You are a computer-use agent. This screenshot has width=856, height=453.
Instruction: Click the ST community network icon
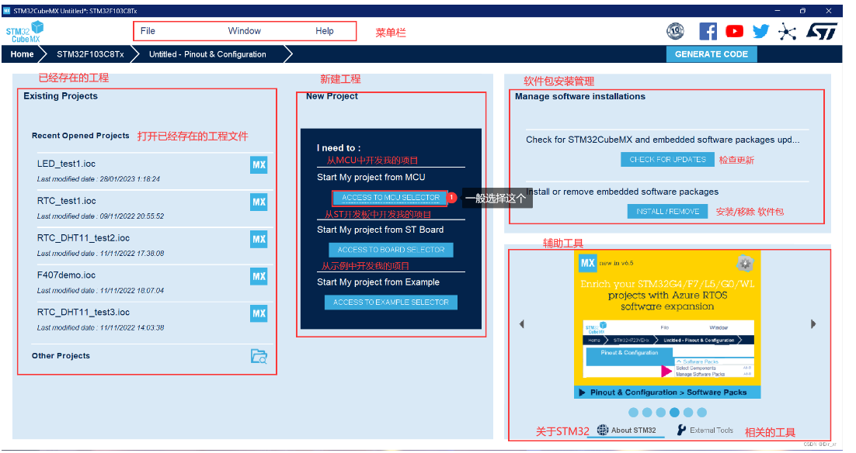tap(787, 32)
